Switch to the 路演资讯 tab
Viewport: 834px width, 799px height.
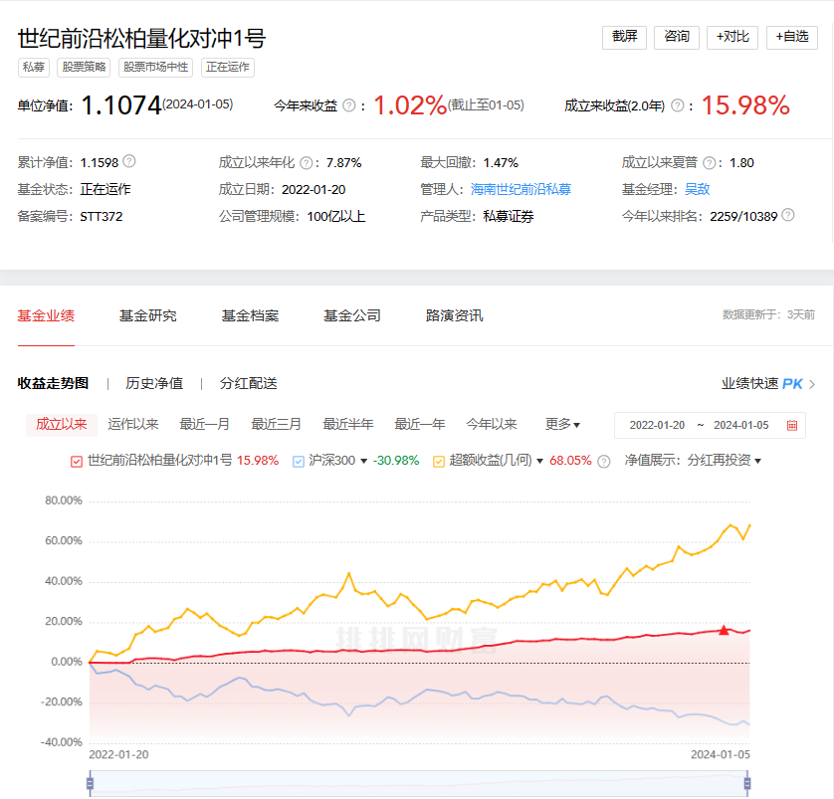pos(454,315)
